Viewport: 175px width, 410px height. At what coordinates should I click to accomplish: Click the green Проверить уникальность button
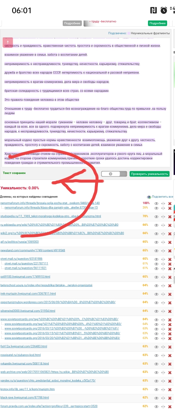[149, 174]
